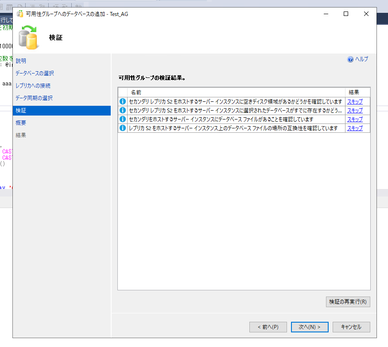The width and height of the screenshot is (388, 347).
Task: Select row text about 空きディスク領域 check
Action: tap(235, 101)
